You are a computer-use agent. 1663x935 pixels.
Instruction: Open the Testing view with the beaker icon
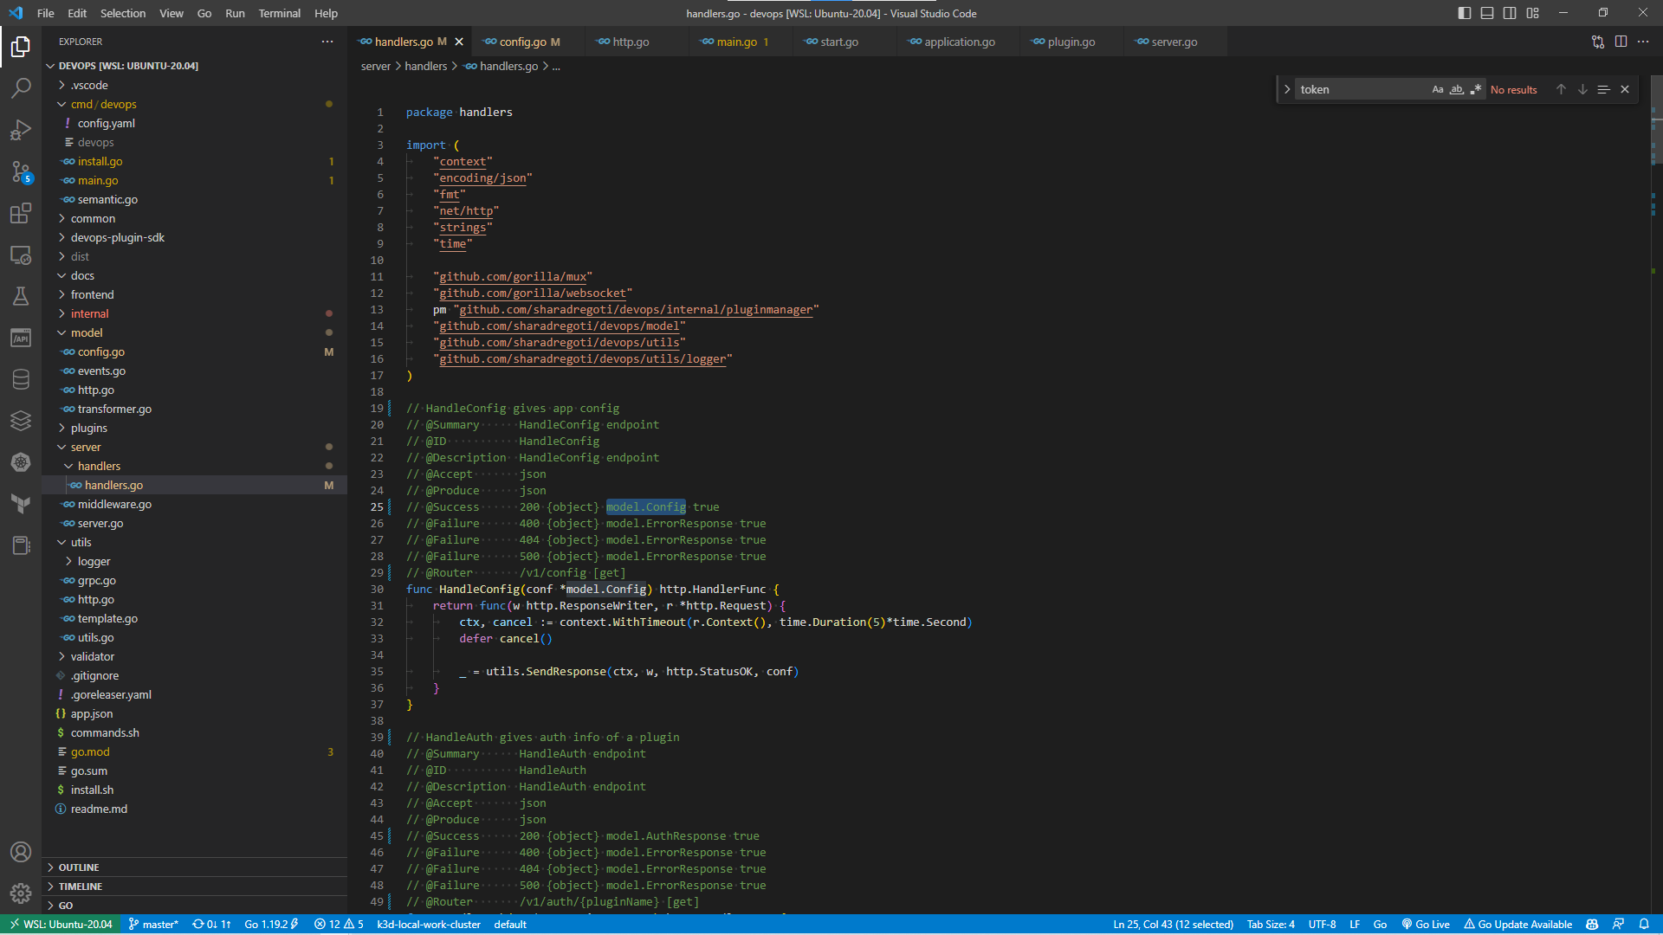21,296
